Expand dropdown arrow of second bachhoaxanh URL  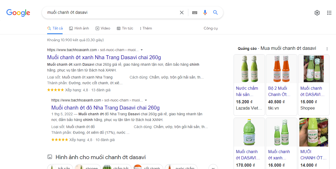[x=146, y=100]
